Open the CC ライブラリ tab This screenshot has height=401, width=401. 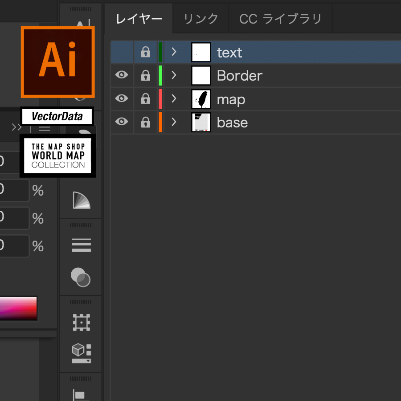(280, 19)
